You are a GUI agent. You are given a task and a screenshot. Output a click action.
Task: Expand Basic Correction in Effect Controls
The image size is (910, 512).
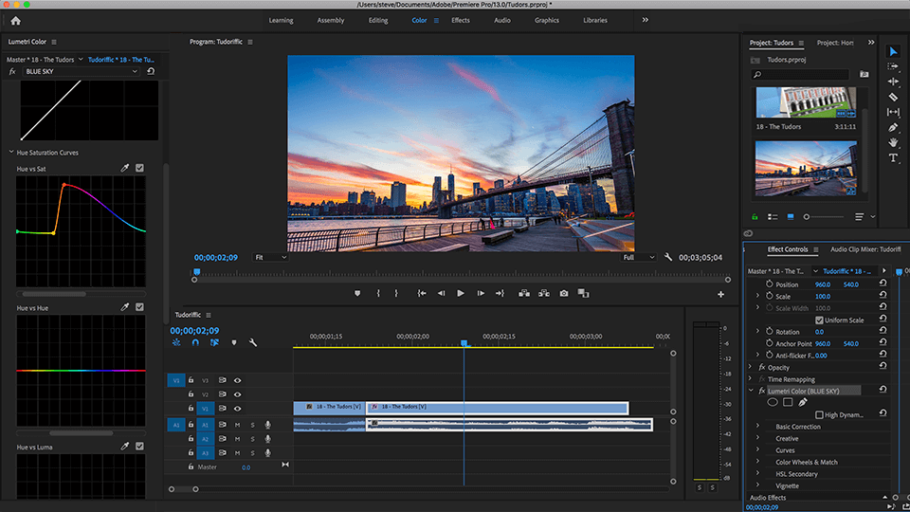click(x=757, y=427)
